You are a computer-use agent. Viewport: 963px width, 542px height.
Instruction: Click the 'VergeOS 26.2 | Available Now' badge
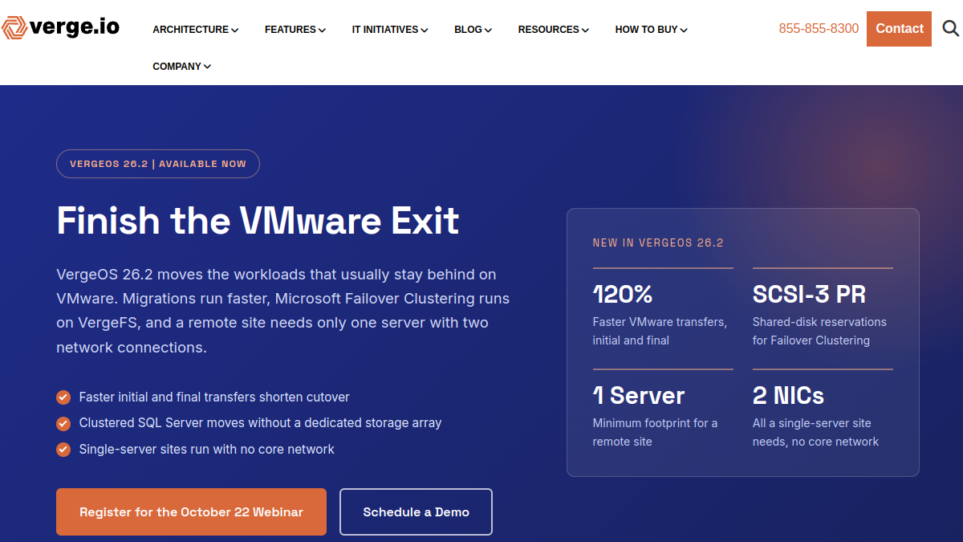pyautogui.click(x=158, y=164)
